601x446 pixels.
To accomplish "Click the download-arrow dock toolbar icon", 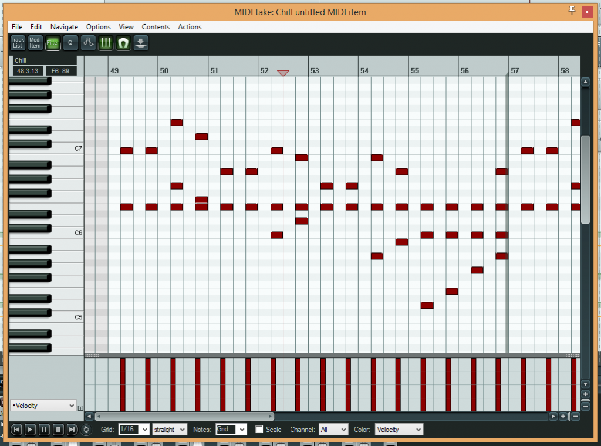I will [x=141, y=43].
